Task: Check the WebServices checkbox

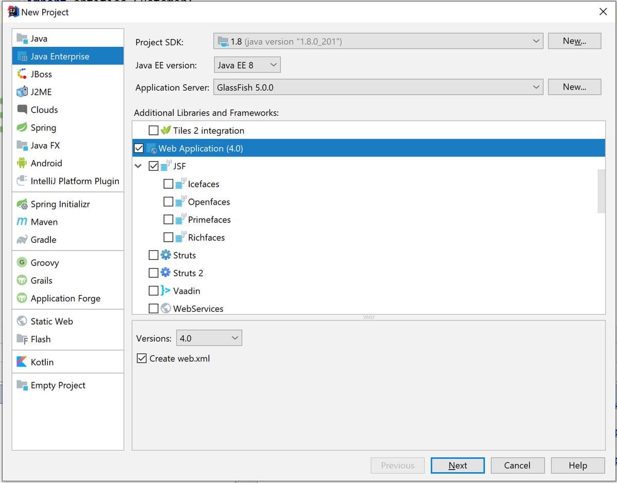Action: coord(153,309)
